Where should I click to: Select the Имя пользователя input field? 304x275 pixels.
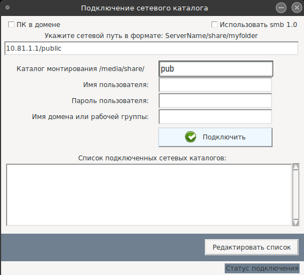215,85
